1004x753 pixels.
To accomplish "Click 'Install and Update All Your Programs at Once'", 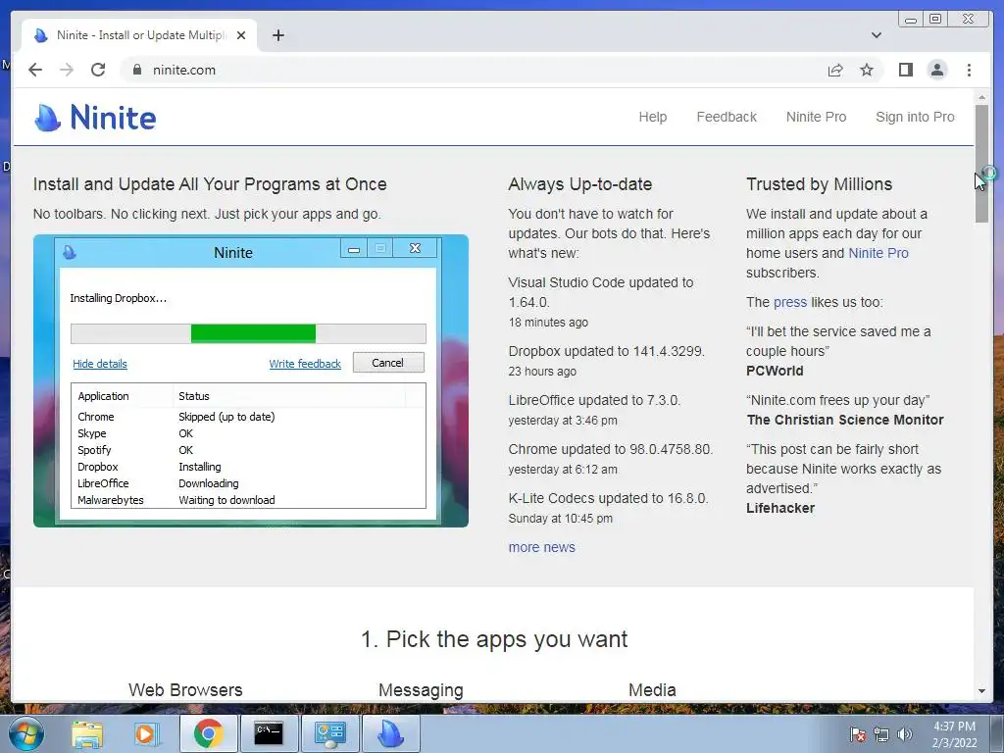I will click(x=210, y=184).
